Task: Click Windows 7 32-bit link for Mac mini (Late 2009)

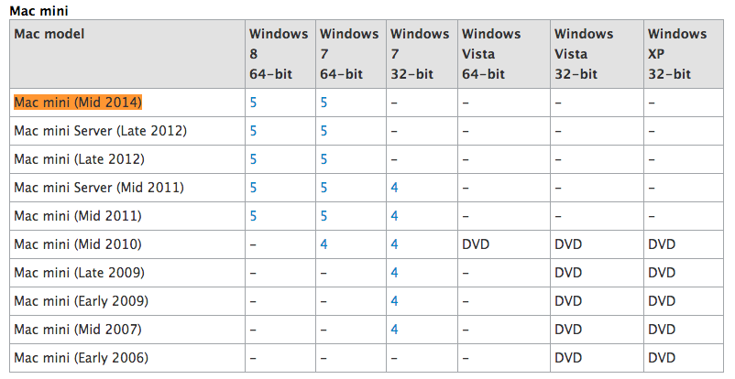Action: [x=395, y=273]
